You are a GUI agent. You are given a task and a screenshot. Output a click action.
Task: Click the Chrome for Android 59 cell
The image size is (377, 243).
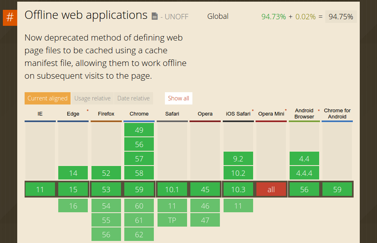pyautogui.click(x=337, y=189)
